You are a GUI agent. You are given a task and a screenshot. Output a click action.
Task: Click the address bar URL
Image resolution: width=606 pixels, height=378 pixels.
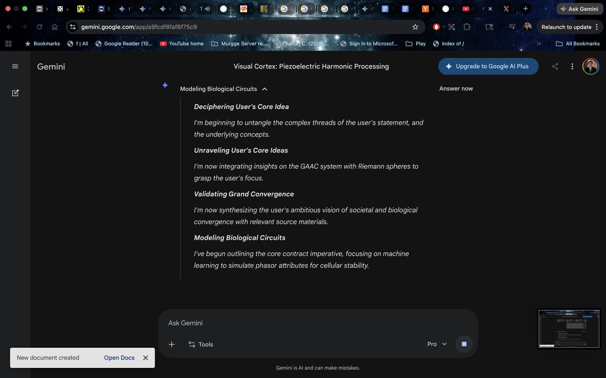(x=139, y=27)
